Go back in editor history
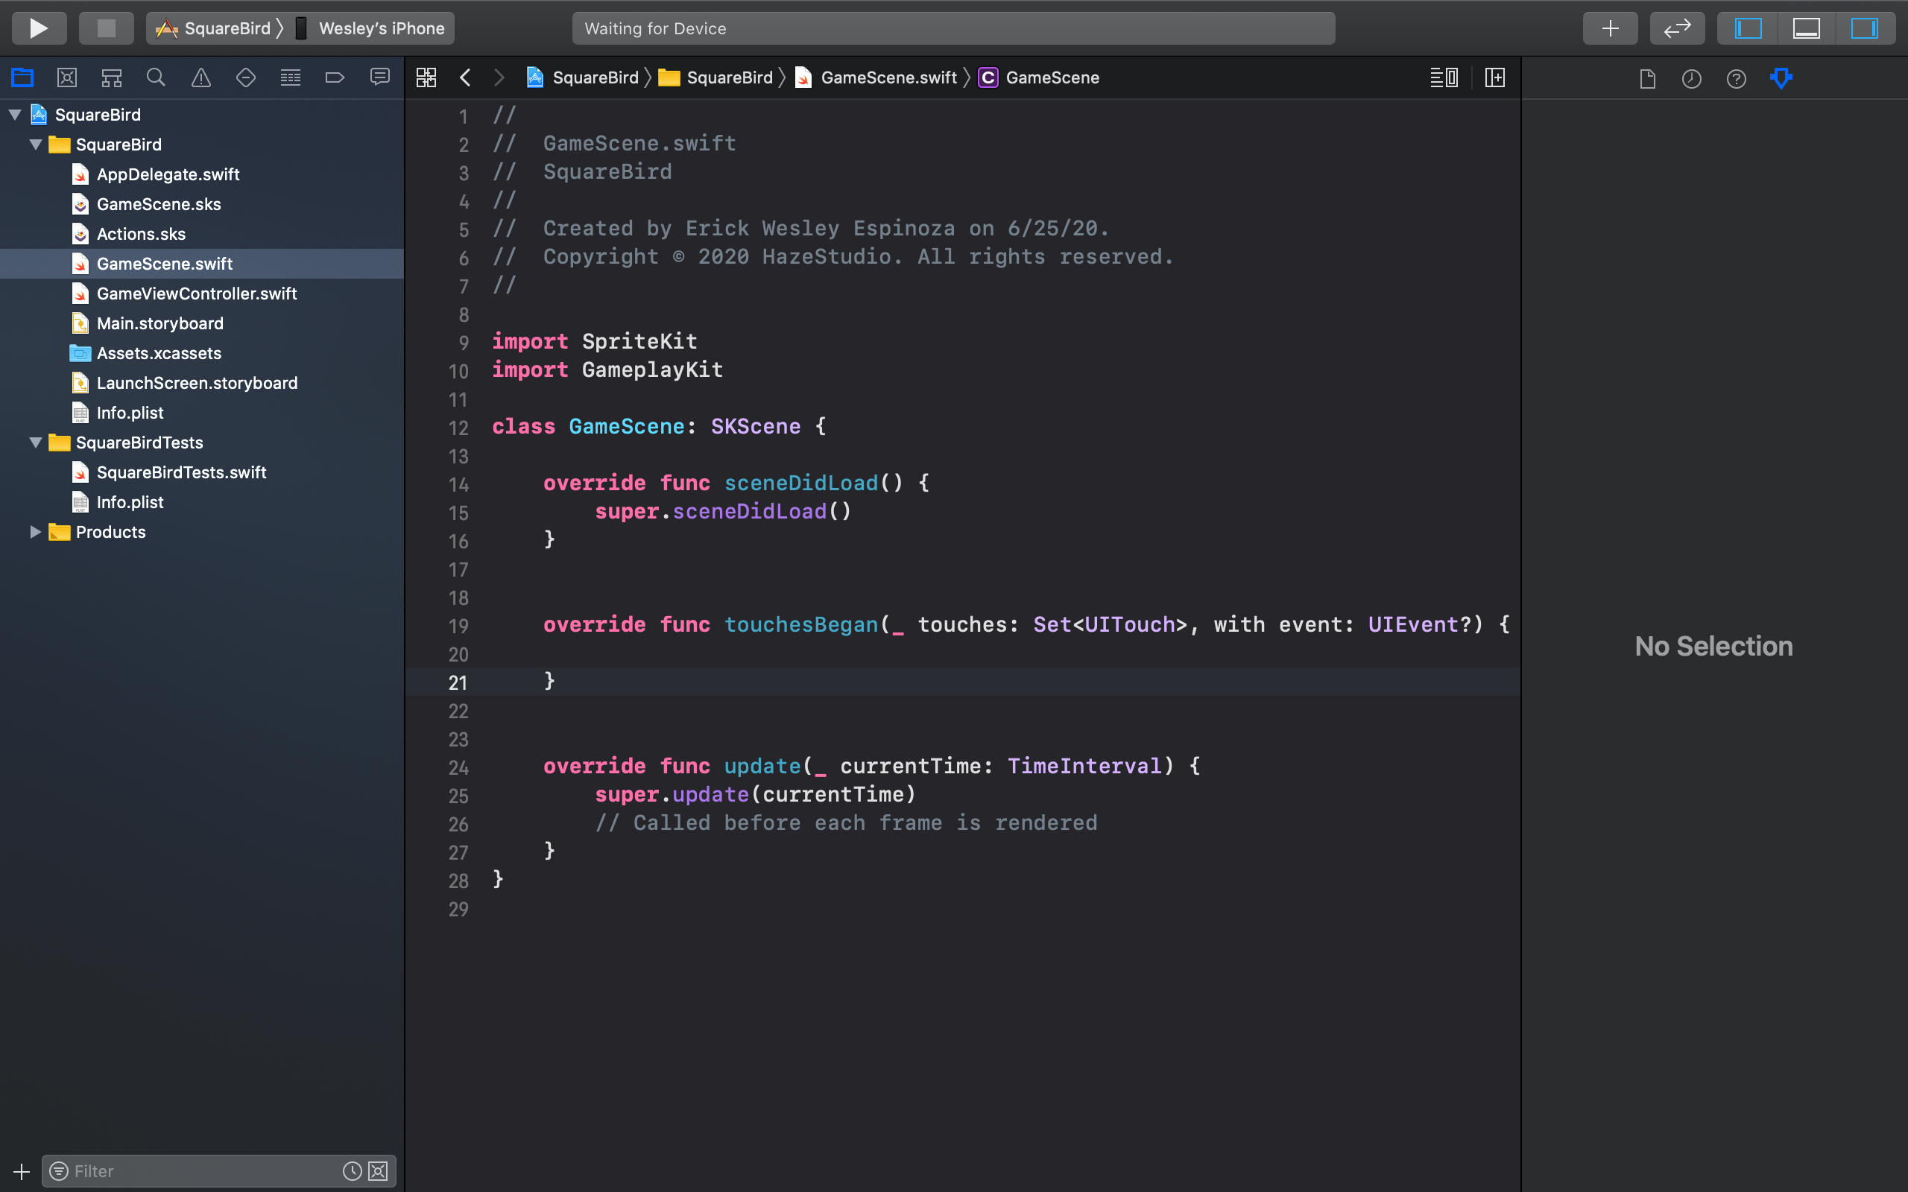 465,77
